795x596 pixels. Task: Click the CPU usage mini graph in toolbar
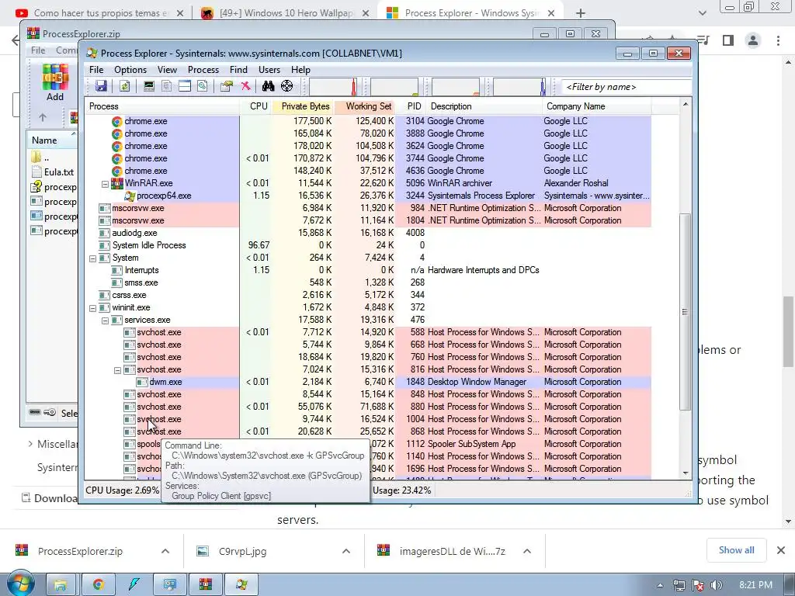click(x=332, y=87)
